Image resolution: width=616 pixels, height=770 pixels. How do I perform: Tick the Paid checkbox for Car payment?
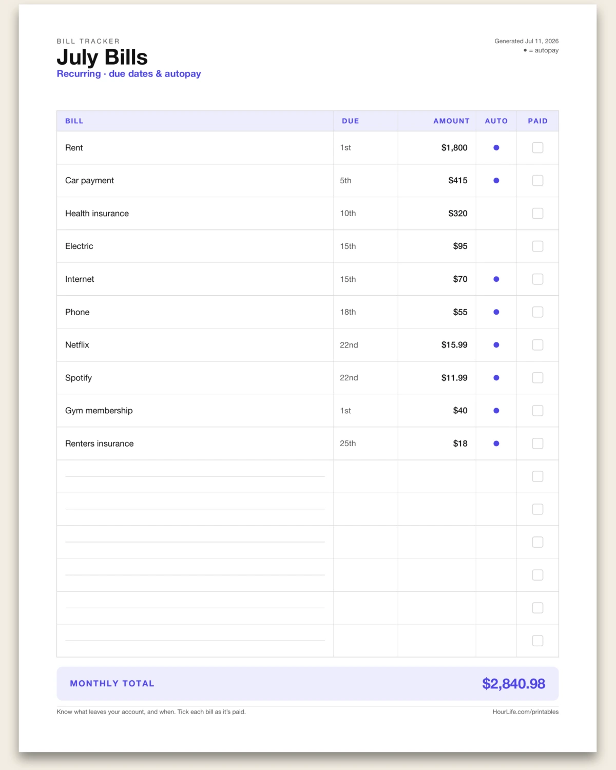(x=537, y=181)
